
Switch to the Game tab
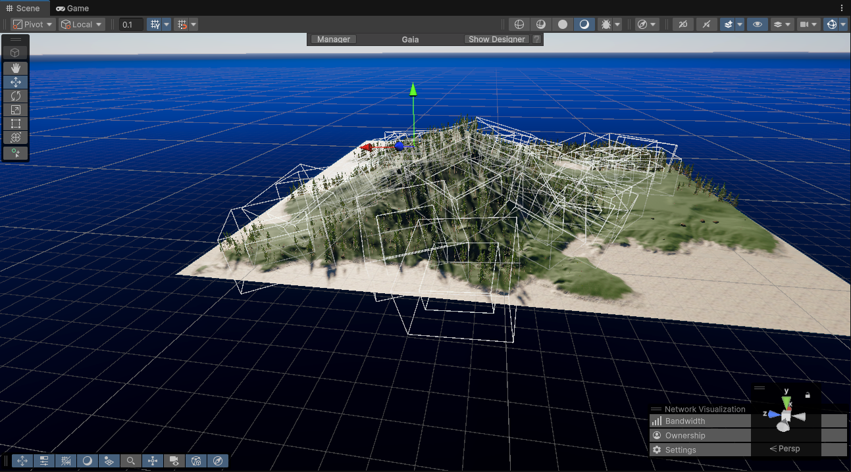point(72,8)
